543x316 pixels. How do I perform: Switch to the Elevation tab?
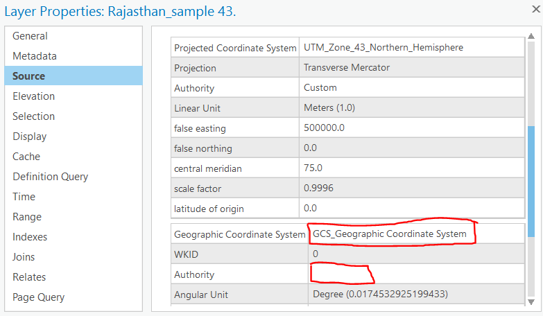(34, 96)
